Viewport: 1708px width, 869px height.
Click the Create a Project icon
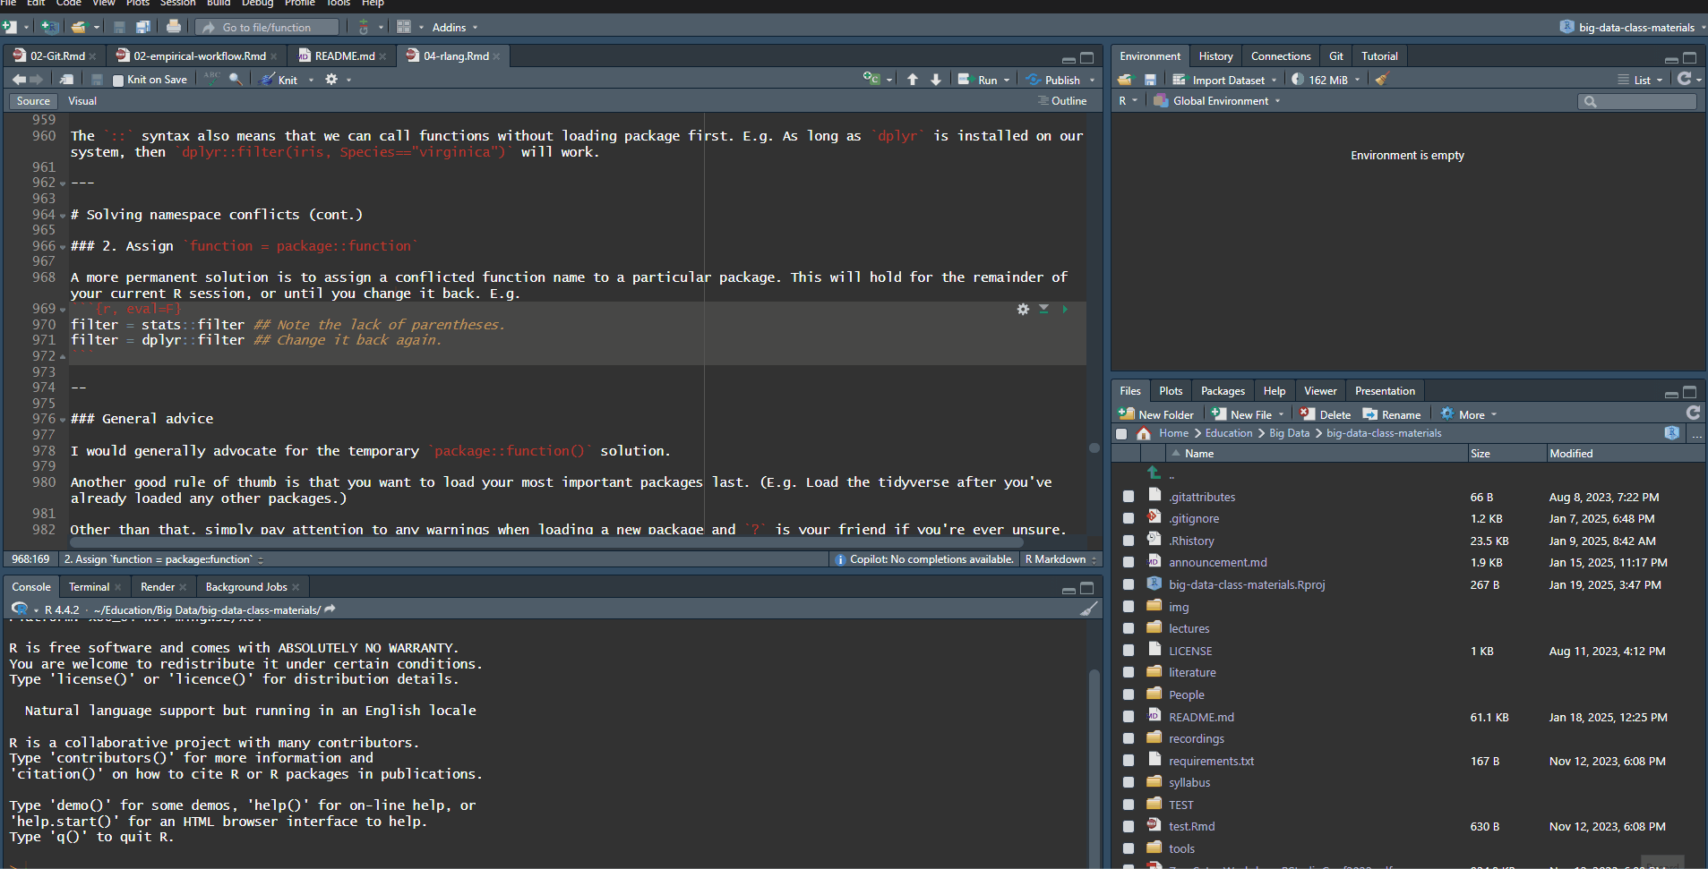pyautogui.click(x=49, y=27)
